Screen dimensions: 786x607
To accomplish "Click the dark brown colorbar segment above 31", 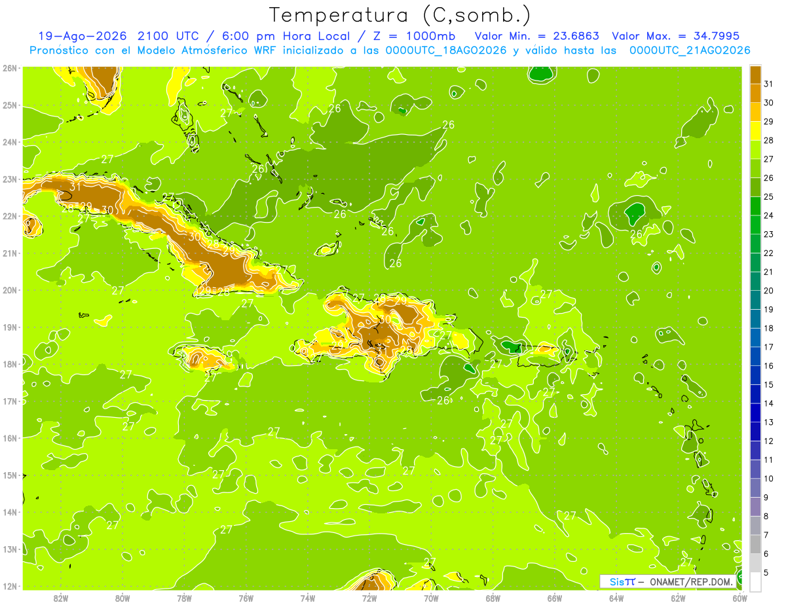I will click(756, 75).
